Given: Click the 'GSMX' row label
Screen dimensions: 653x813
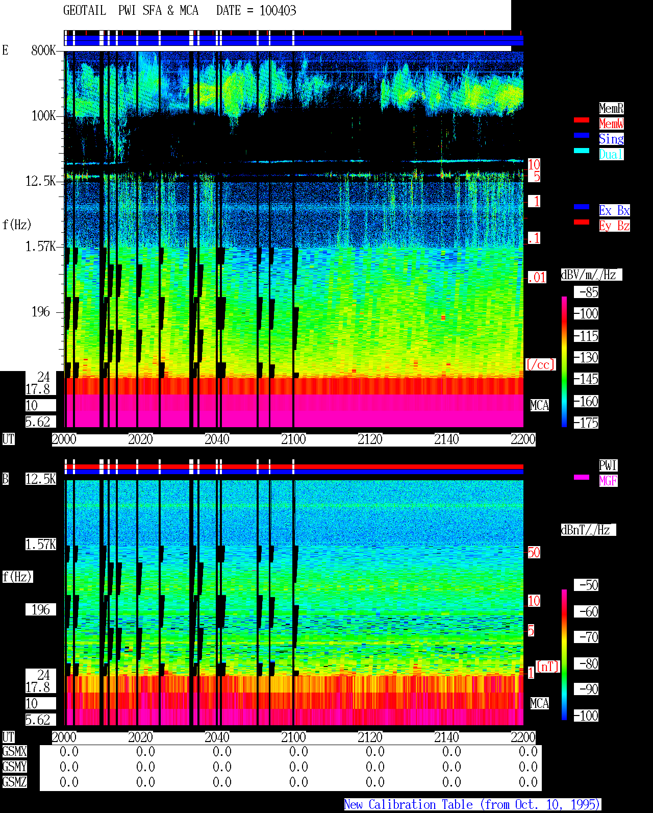Looking at the screenshot, I should point(14,751).
